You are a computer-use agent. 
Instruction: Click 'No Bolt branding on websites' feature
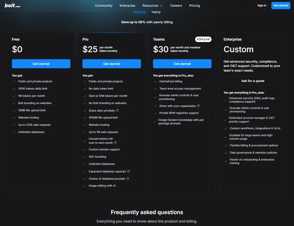pos(108,103)
